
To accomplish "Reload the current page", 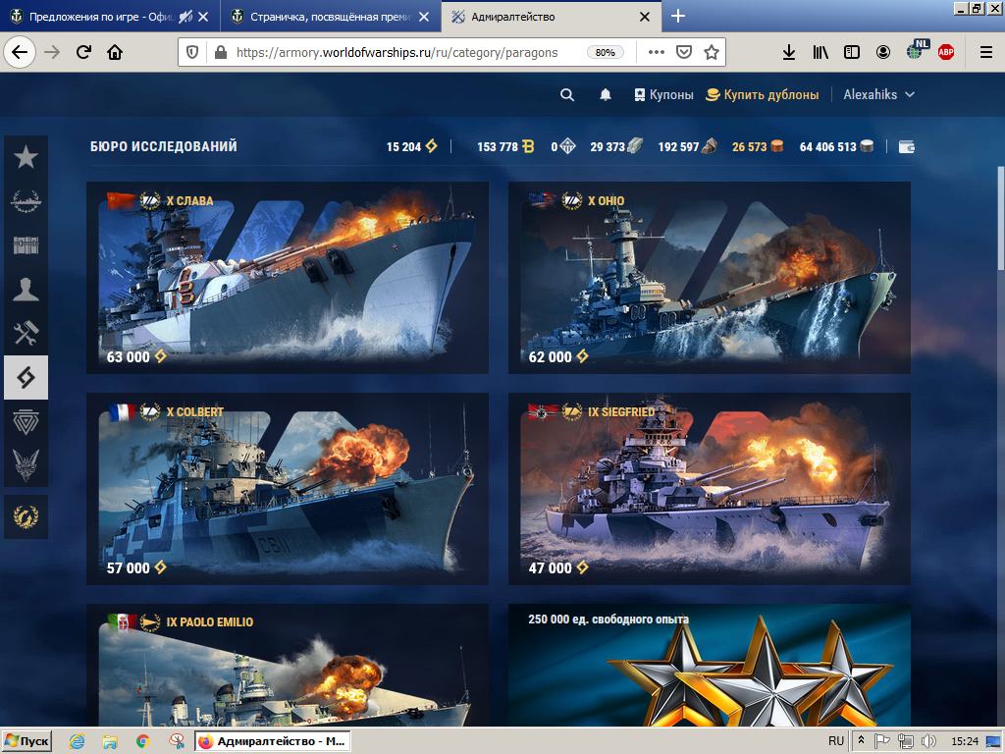I will click(83, 52).
